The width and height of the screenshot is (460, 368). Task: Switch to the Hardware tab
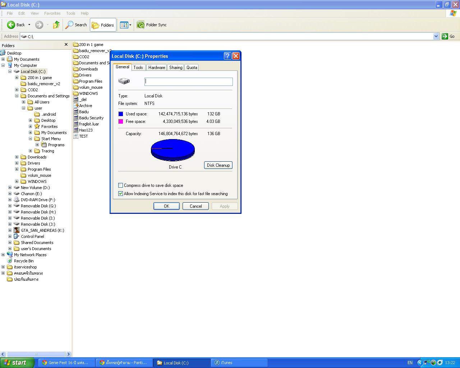pyautogui.click(x=157, y=68)
